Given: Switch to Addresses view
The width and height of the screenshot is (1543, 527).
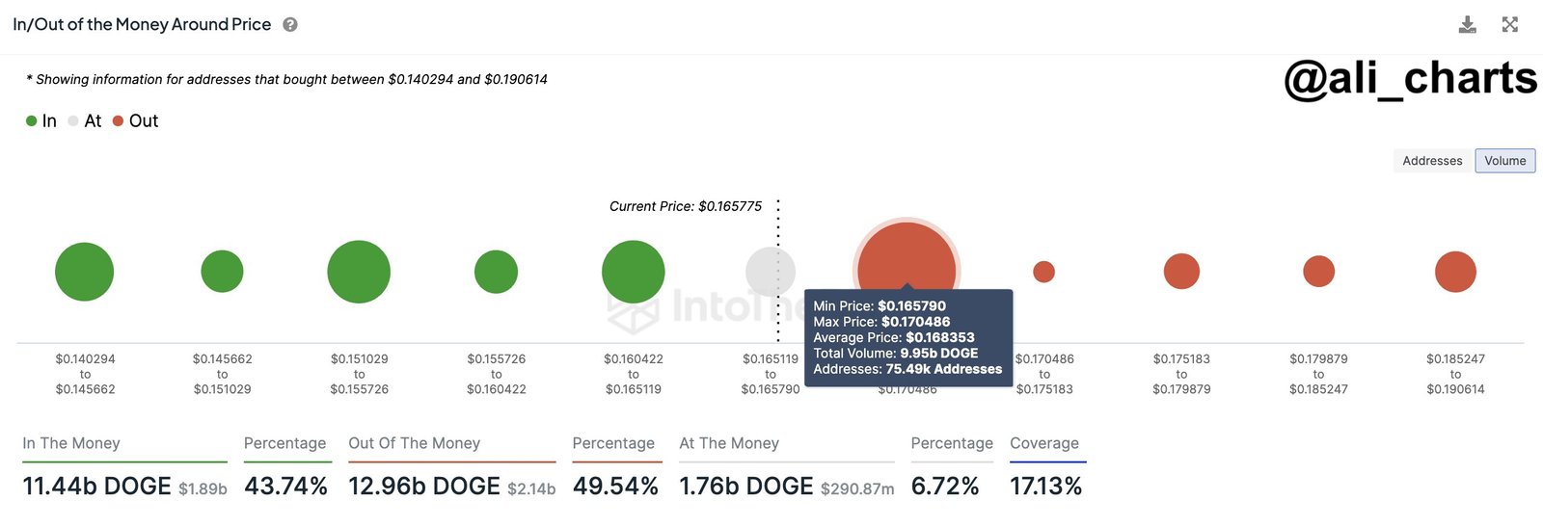Looking at the screenshot, I should pos(1432,161).
